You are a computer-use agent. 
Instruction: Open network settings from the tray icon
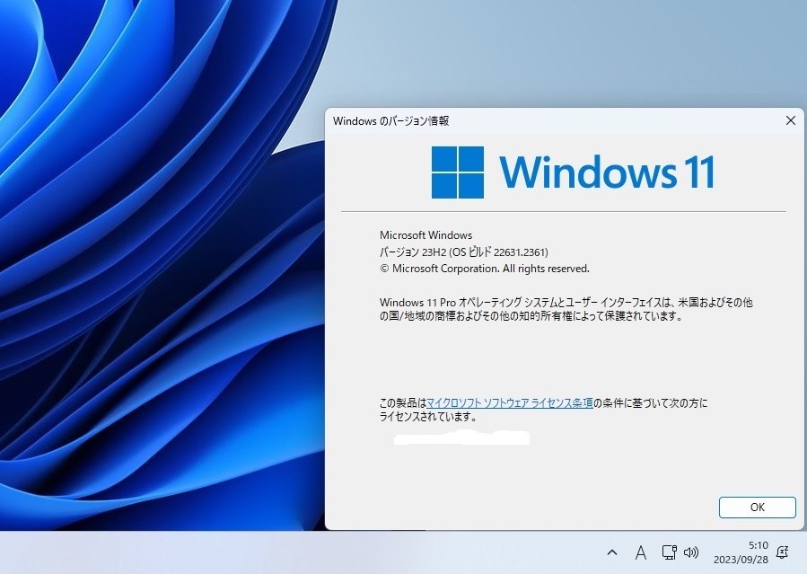coord(668,552)
